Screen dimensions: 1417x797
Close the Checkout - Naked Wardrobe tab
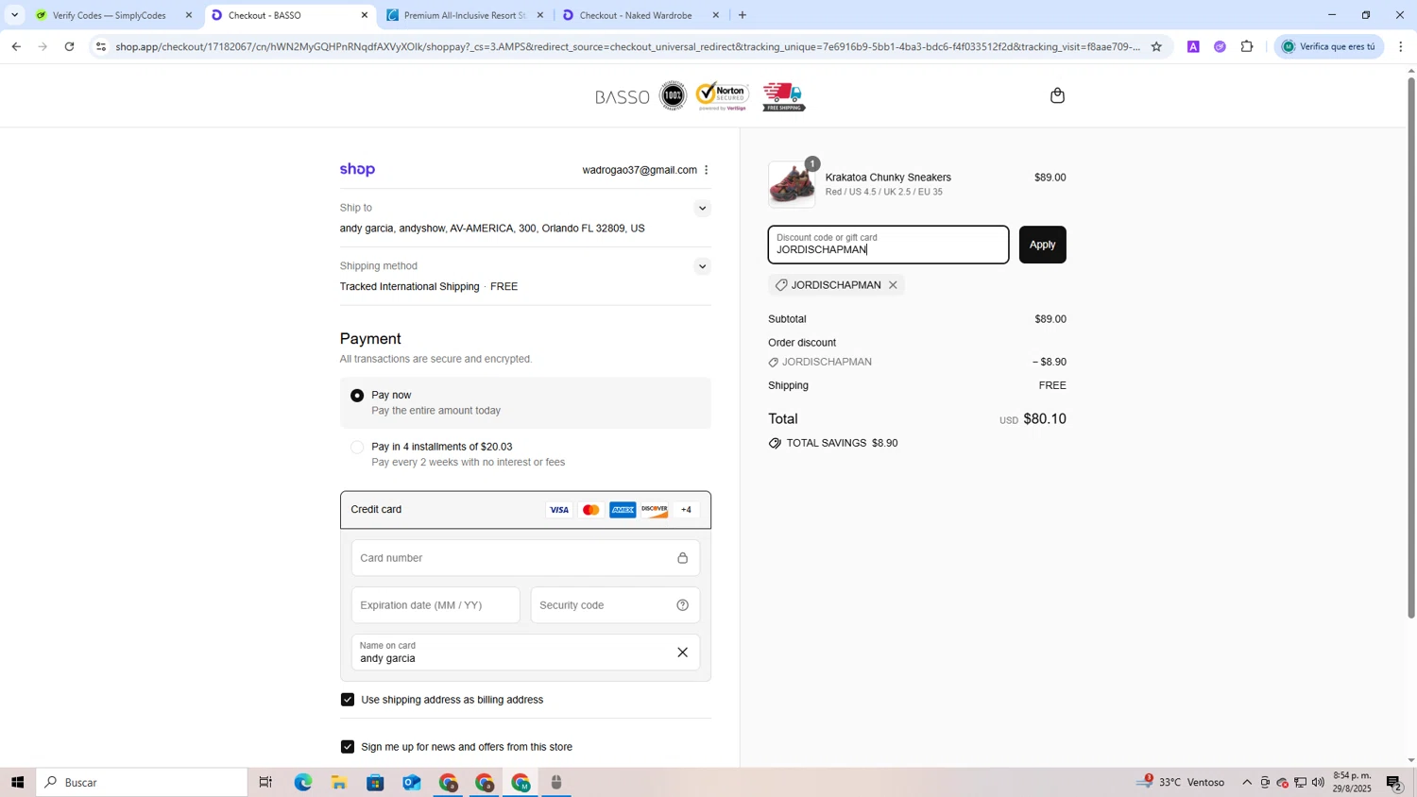(x=716, y=15)
